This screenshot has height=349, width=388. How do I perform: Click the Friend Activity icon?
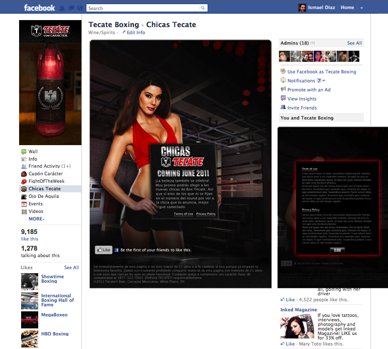pos(24,166)
